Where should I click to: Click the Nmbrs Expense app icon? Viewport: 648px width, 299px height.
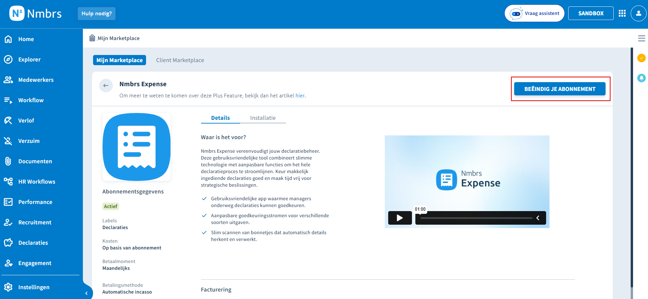tap(137, 147)
